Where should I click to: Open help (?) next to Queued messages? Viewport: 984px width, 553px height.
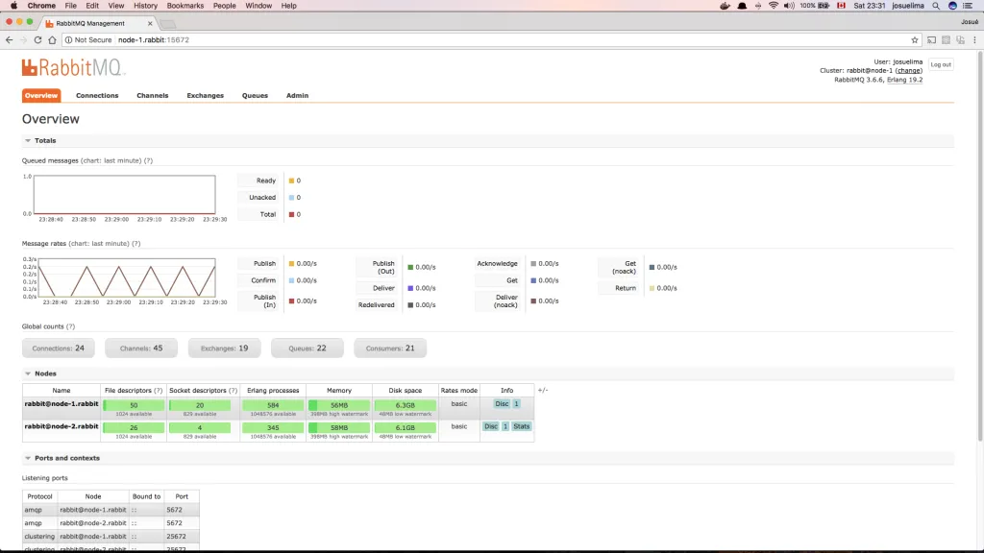point(148,160)
